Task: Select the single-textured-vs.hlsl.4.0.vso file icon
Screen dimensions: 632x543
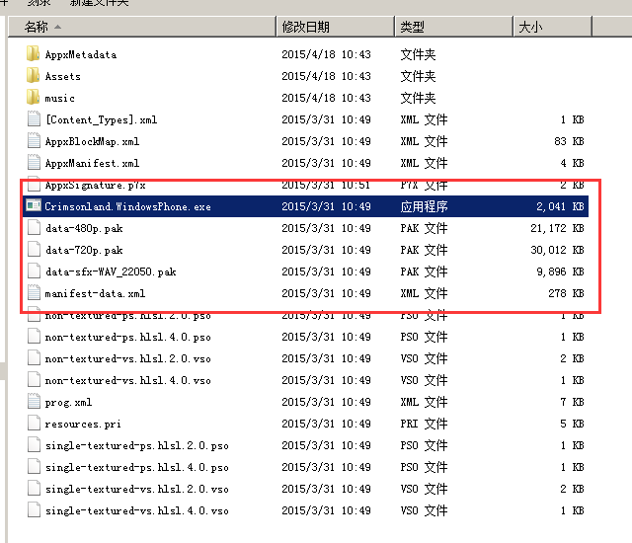Action: (34, 510)
